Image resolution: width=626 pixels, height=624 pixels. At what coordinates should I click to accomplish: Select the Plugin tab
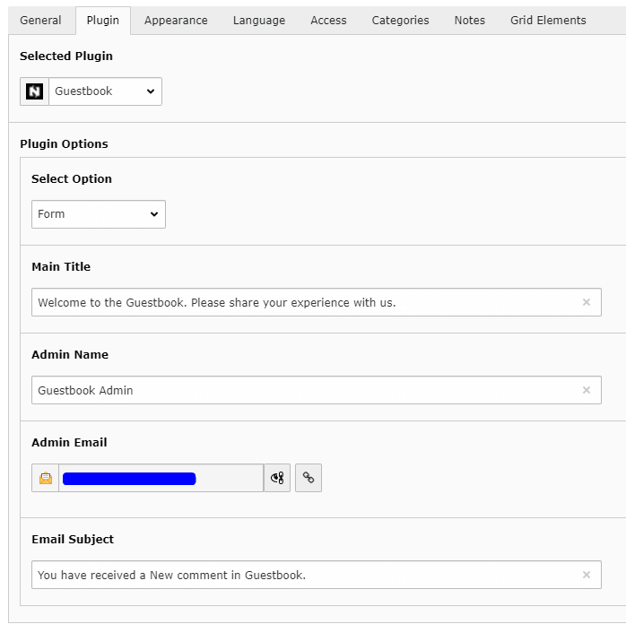pos(103,21)
